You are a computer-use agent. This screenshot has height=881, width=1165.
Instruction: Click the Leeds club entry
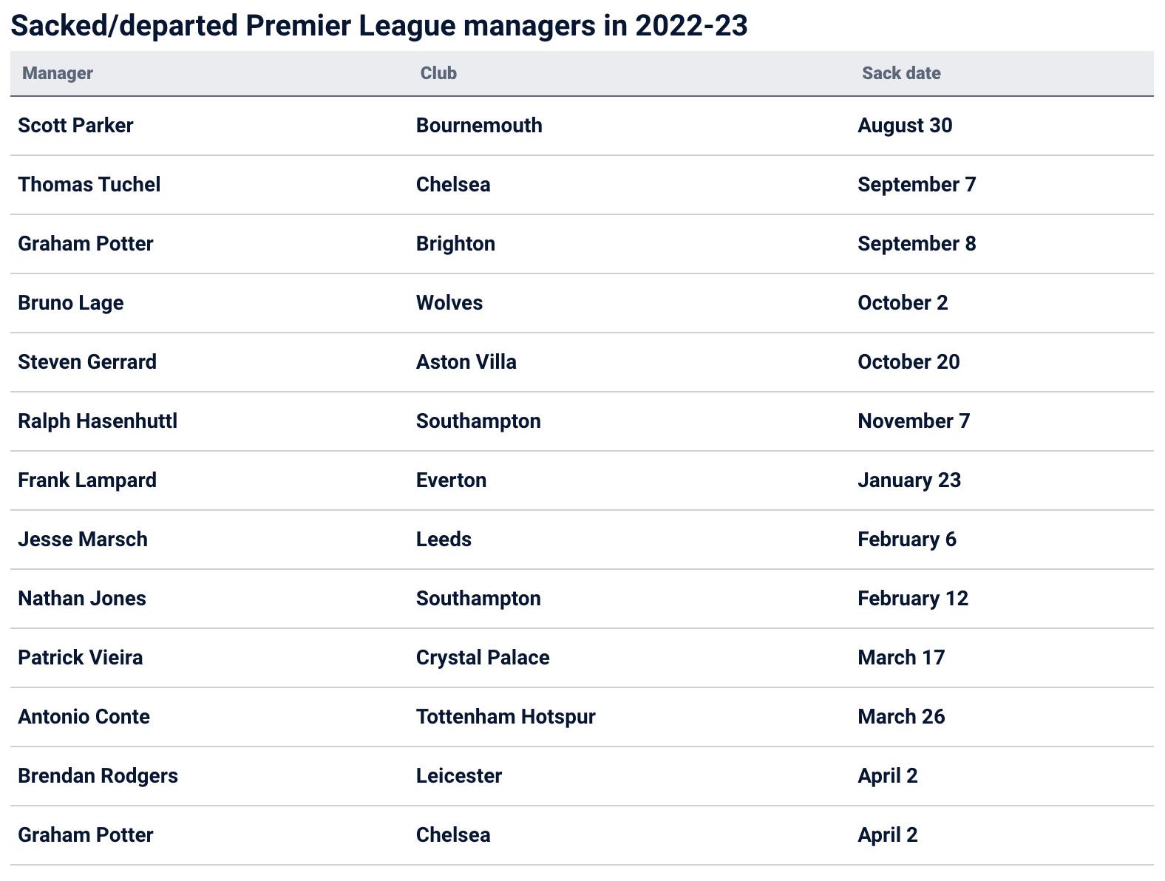(444, 540)
